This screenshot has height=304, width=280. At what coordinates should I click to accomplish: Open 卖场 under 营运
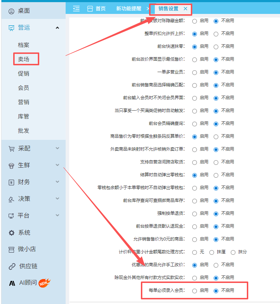tap(24, 59)
